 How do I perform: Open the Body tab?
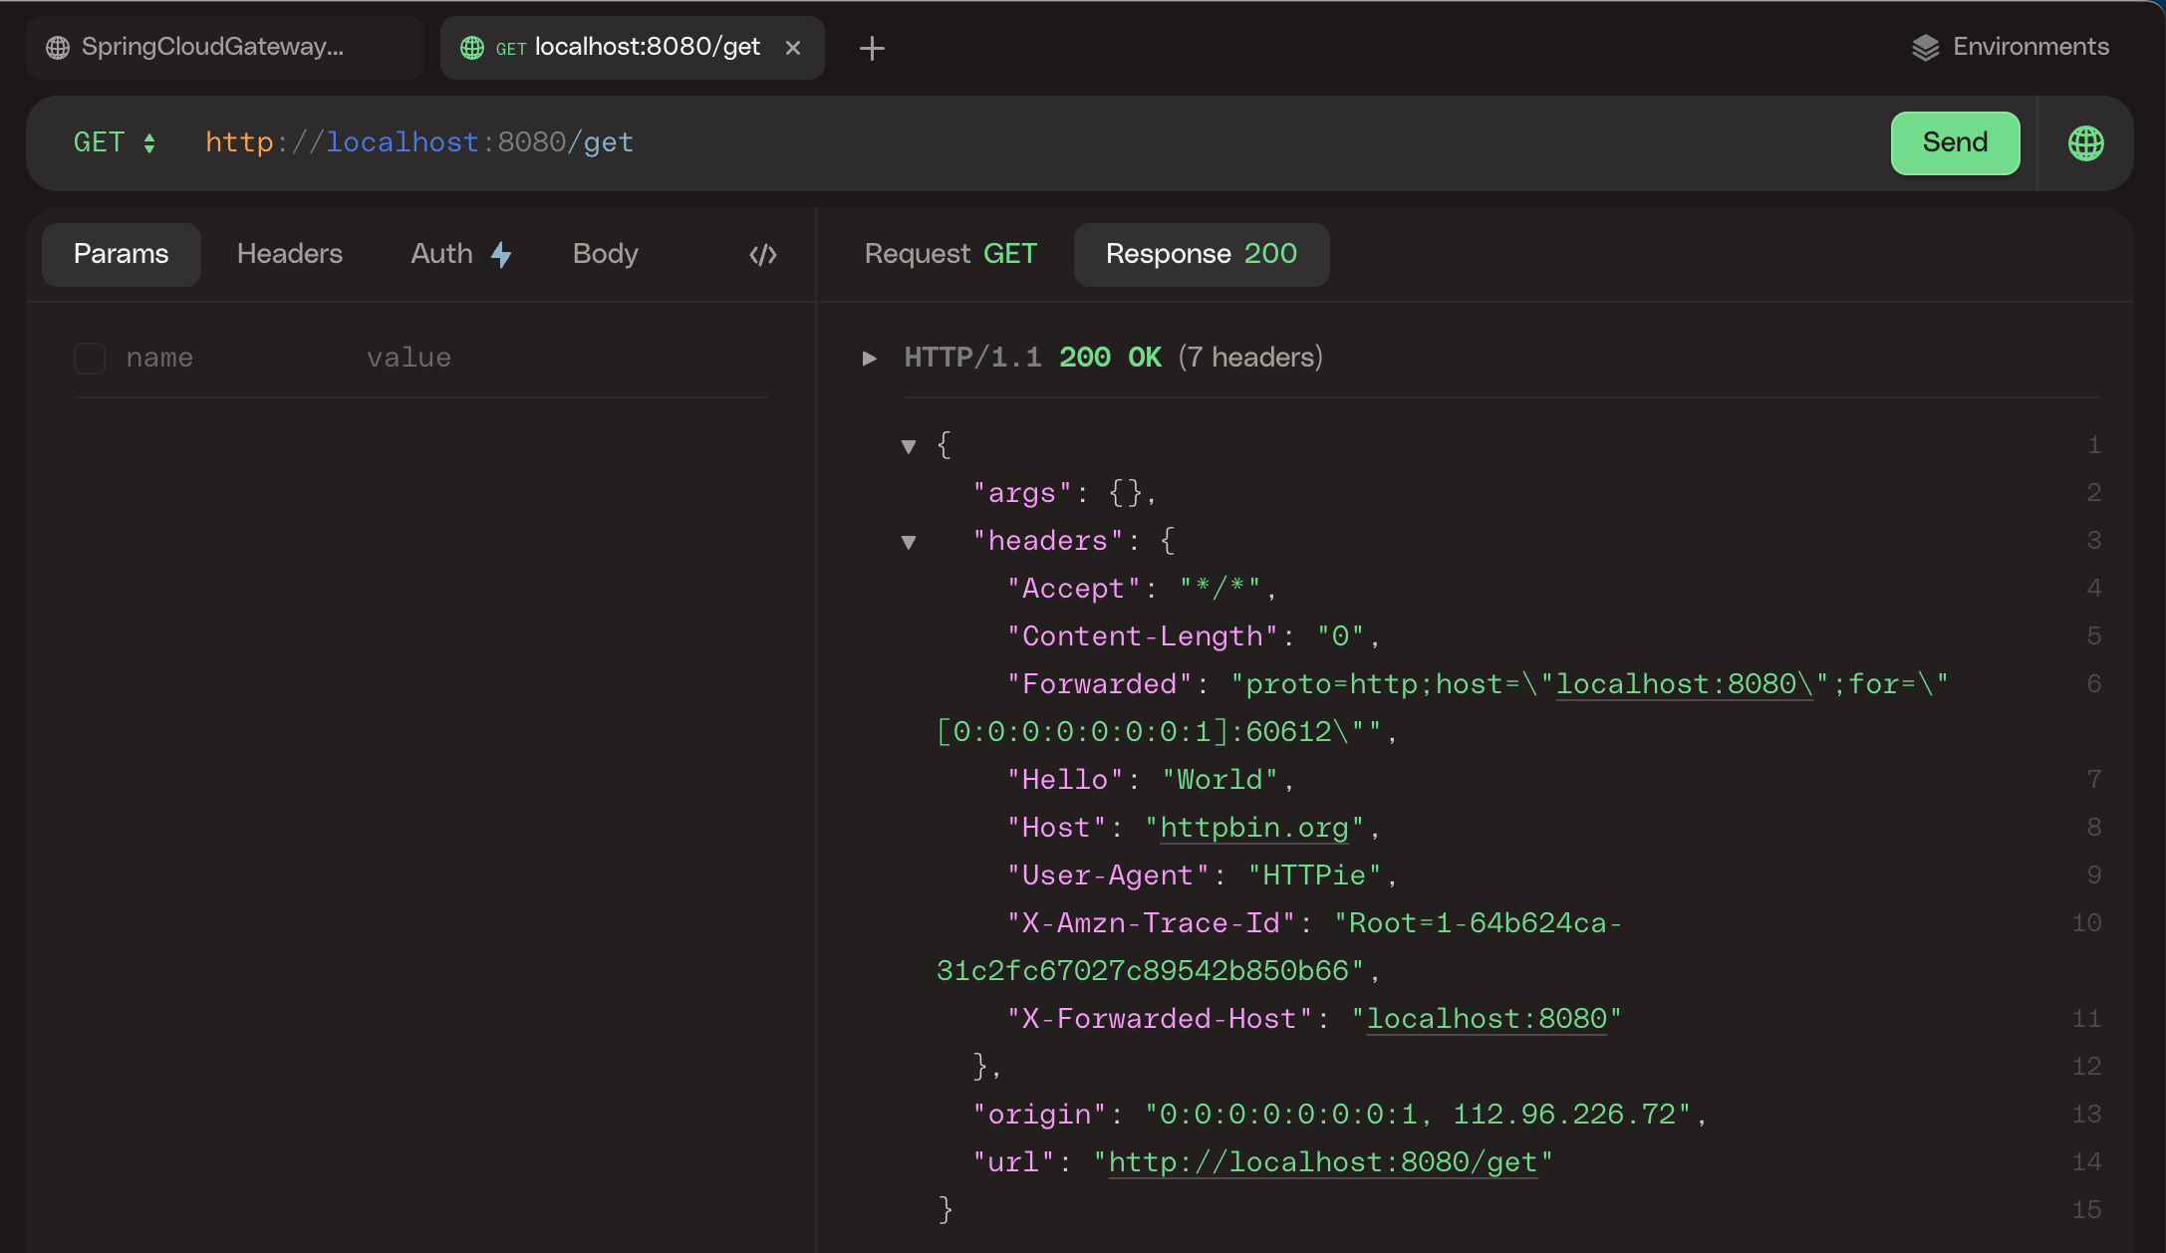(605, 255)
